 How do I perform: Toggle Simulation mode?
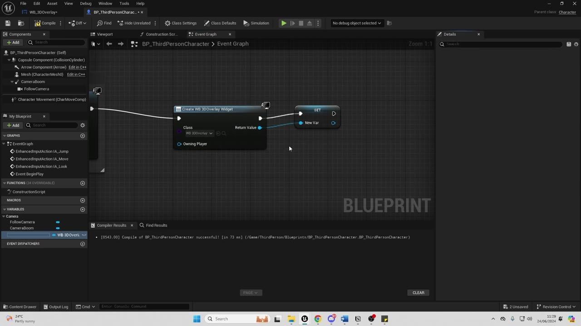click(x=256, y=23)
